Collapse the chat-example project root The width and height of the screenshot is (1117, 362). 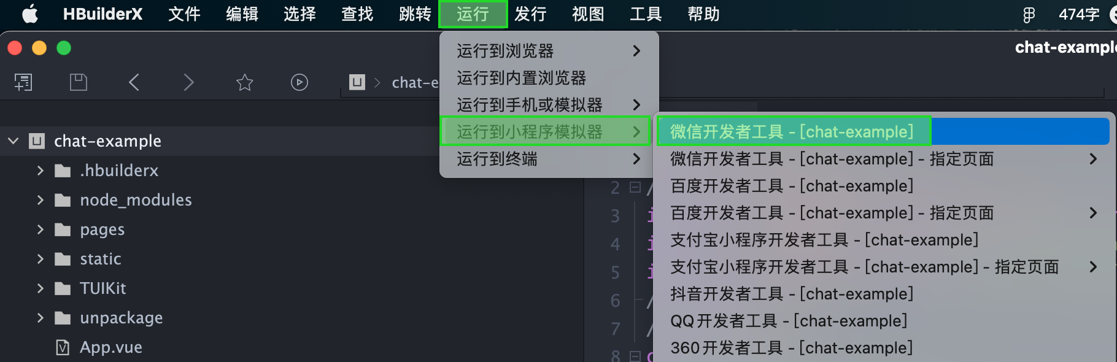coord(14,141)
